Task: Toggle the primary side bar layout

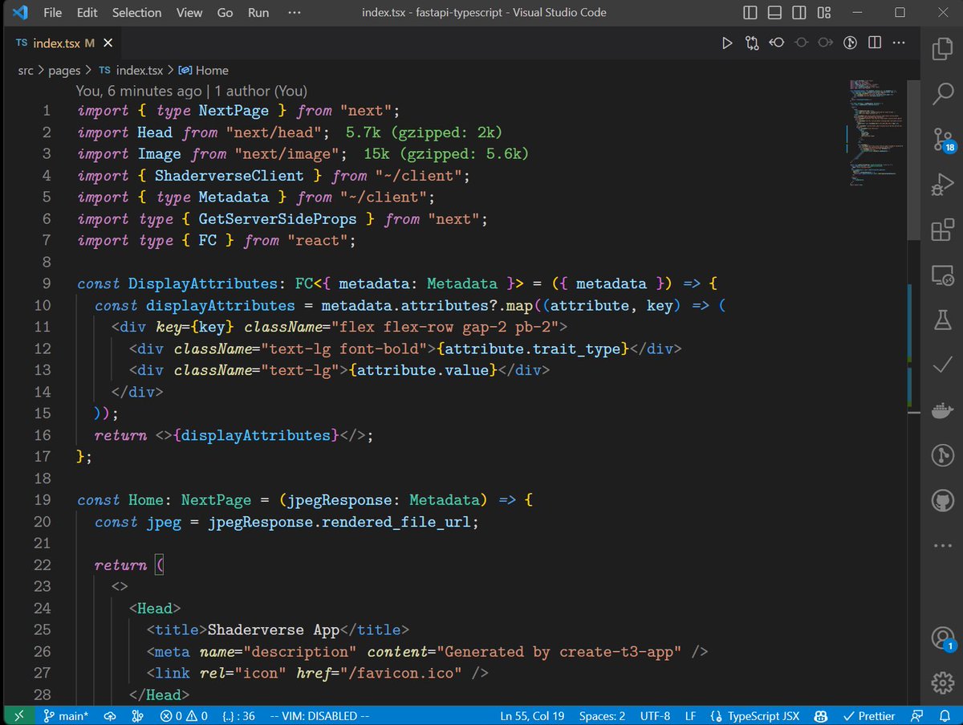Action: tap(750, 13)
